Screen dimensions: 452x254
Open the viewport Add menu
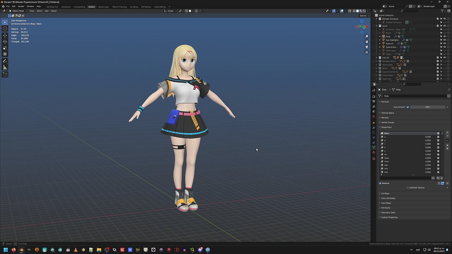(x=46, y=11)
